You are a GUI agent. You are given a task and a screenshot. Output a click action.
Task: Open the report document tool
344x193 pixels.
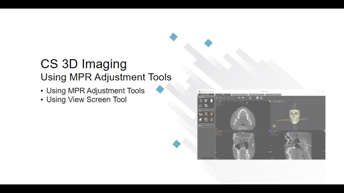pyautogui.click(x=250, y=98)
